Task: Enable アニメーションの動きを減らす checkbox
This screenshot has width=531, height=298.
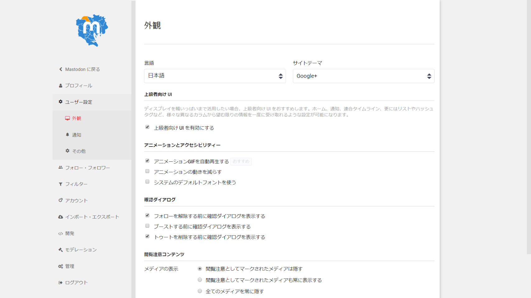Action: tap(147, 171)
